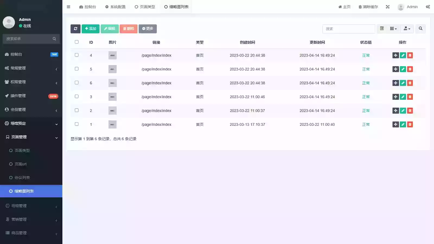Viewport: 434px width, 244px height.
Task: Check the row checkbox for record ID 5
Action: pyautogui.click(x=77, y=69)
